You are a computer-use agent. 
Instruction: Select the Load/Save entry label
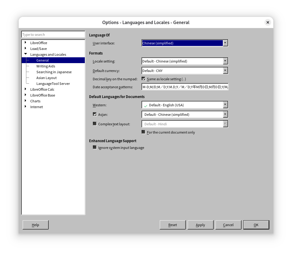coord(39,49)
